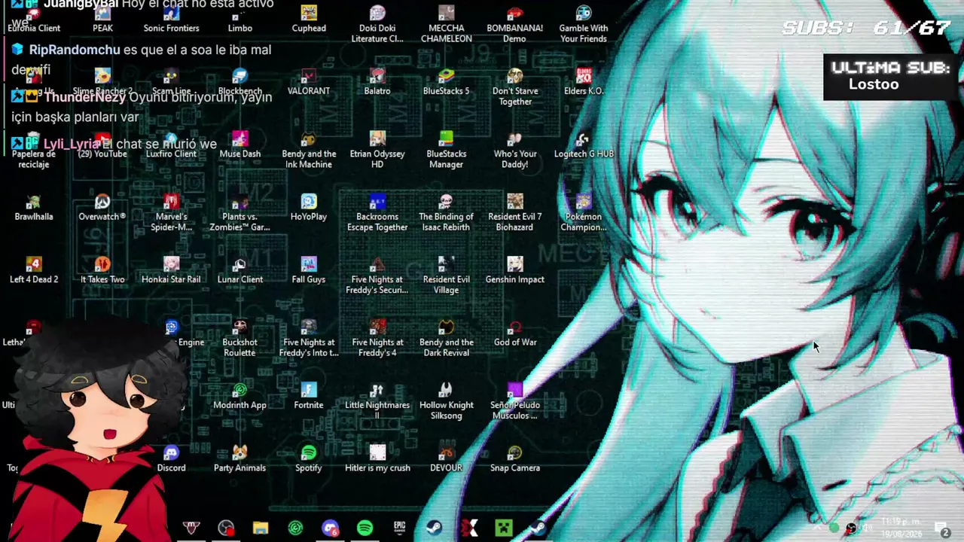This screenshot has height=542, width=964.
Task: Open the Fall Guys shortcut
Action: coord(309,269)
